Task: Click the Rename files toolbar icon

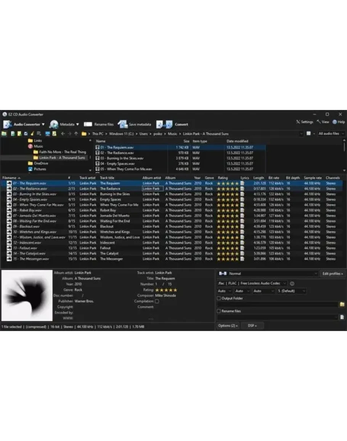Action: [x=88, y=124]
